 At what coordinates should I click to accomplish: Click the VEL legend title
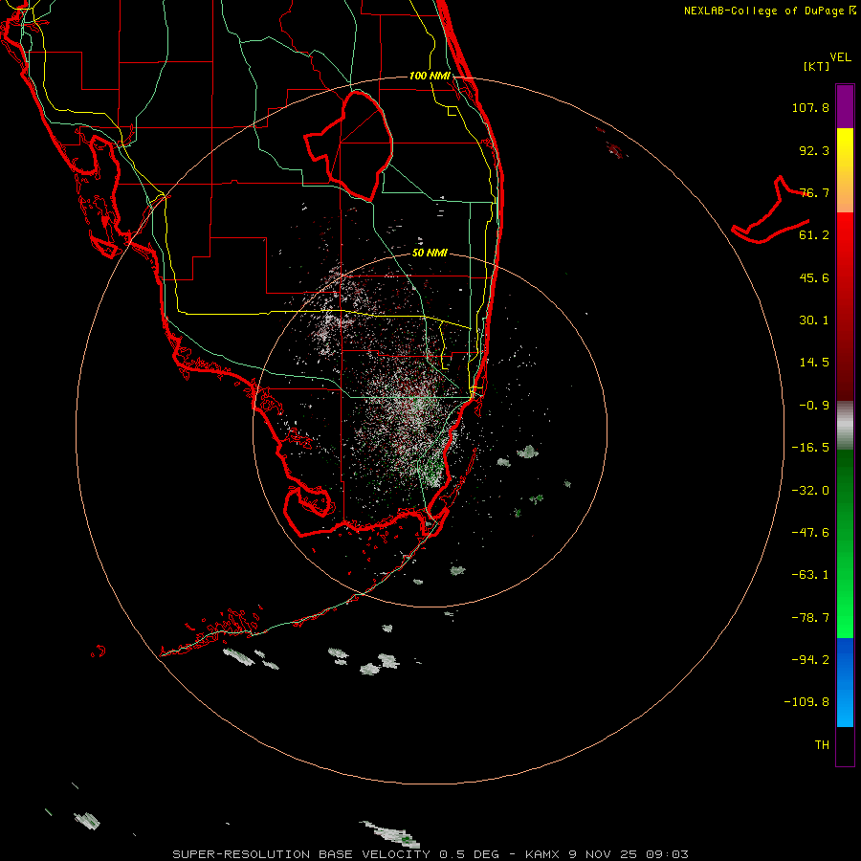pyautogui.click(x=841, y=57)
